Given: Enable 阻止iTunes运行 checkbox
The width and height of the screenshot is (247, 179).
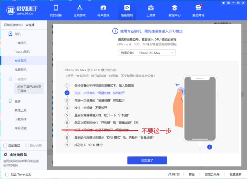Looking at the screenshot, I should tap(7, 174).
